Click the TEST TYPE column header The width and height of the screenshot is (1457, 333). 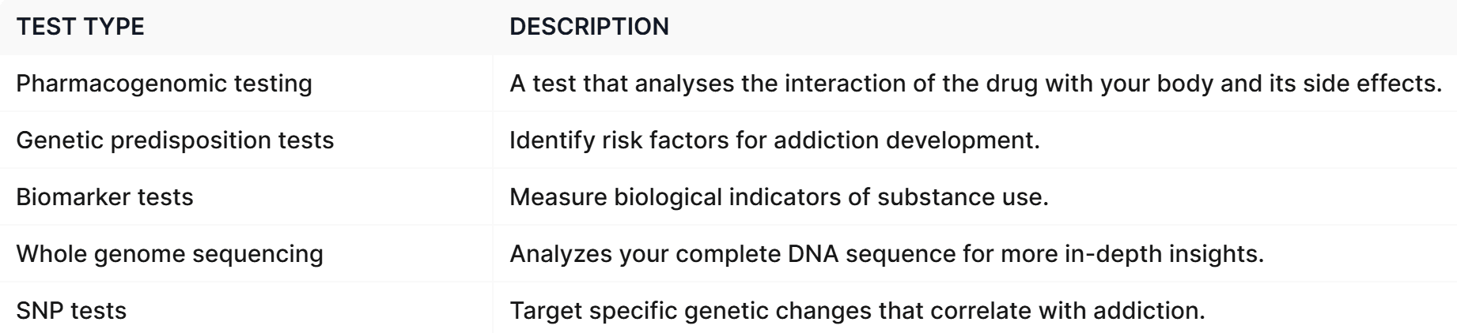click(x=80, y=27)
